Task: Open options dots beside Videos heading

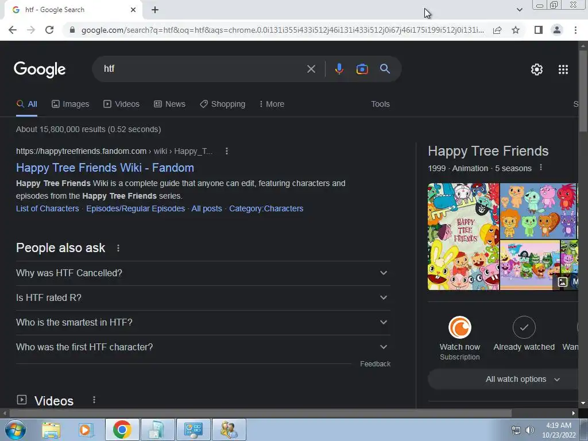Action: point(94,400)
